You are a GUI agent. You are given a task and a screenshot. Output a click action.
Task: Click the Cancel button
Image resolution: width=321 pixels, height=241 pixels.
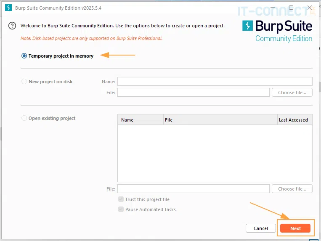pyautogui.click(x=260, y=228)
